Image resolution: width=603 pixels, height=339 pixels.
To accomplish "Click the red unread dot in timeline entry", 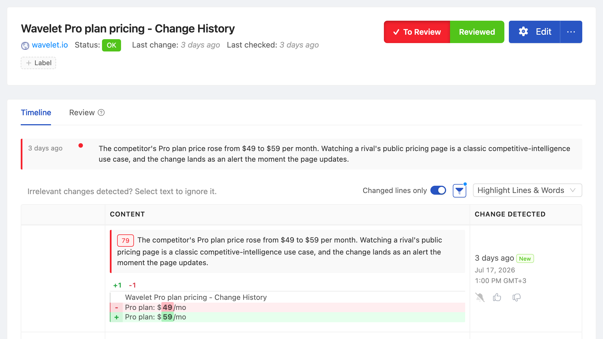I will pyautogui.click(x=81, y=145).
